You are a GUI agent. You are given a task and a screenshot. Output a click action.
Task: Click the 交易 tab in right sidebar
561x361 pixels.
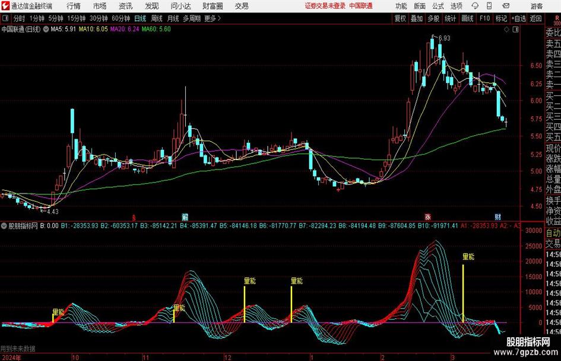click(553, 244)
